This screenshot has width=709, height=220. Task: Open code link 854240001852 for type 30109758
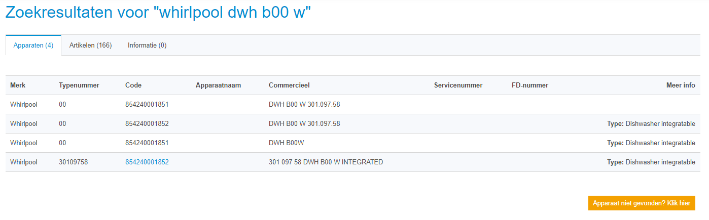coord(147,162)
